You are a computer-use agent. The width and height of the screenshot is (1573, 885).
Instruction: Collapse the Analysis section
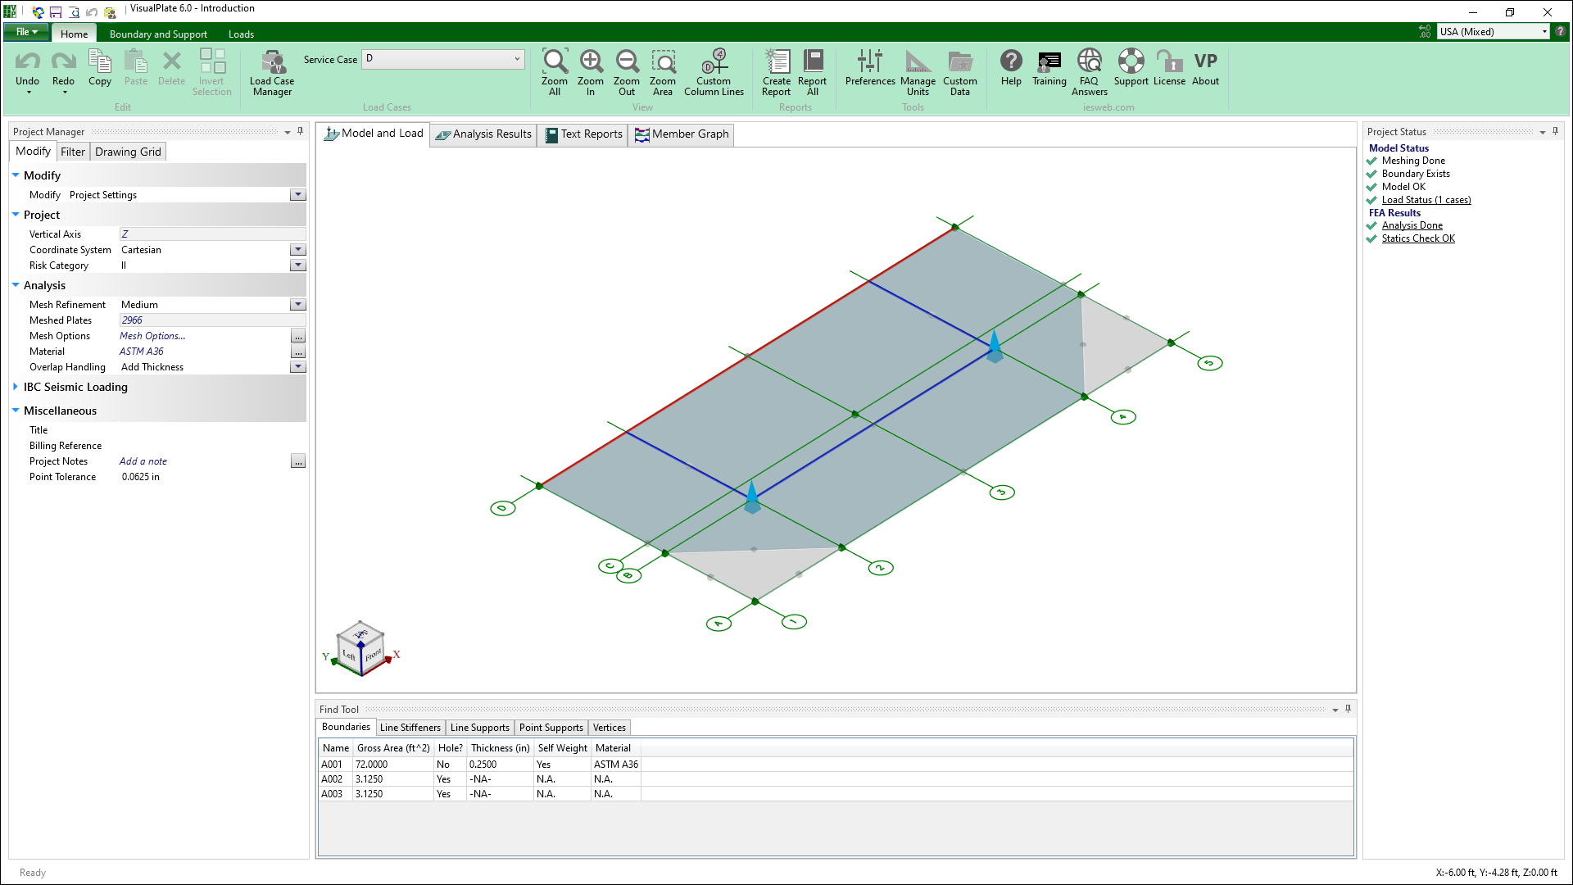(x=16, y=285)
